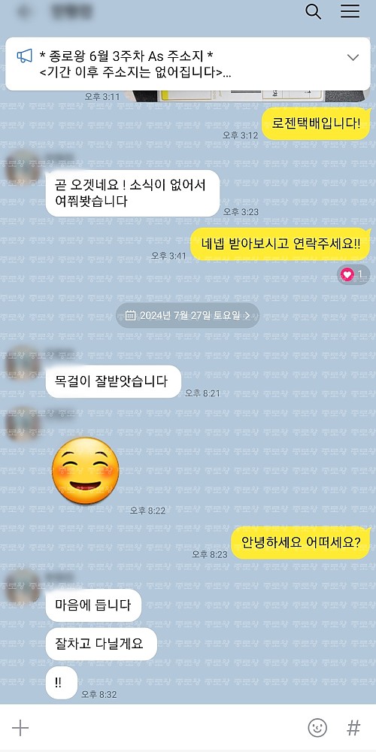The width and height of the screenshot is (376, 752).
Task: Expand the pinned notice chevron
Action: click(x=353, y=57)
